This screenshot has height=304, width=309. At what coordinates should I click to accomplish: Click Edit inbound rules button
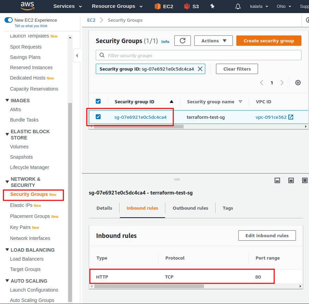point(267,235)
